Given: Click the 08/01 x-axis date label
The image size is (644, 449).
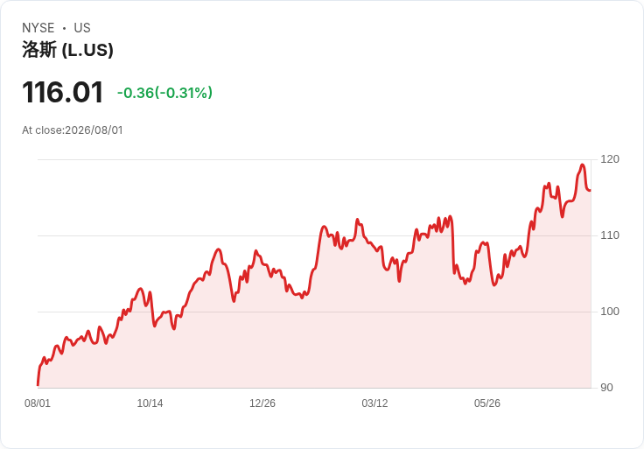Looking at the screenshot, I should pyautogui.click(x=38, y=403).
